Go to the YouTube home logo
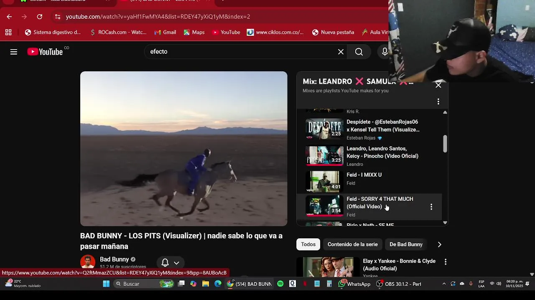The image size is (535, 300). click(45, 52)
